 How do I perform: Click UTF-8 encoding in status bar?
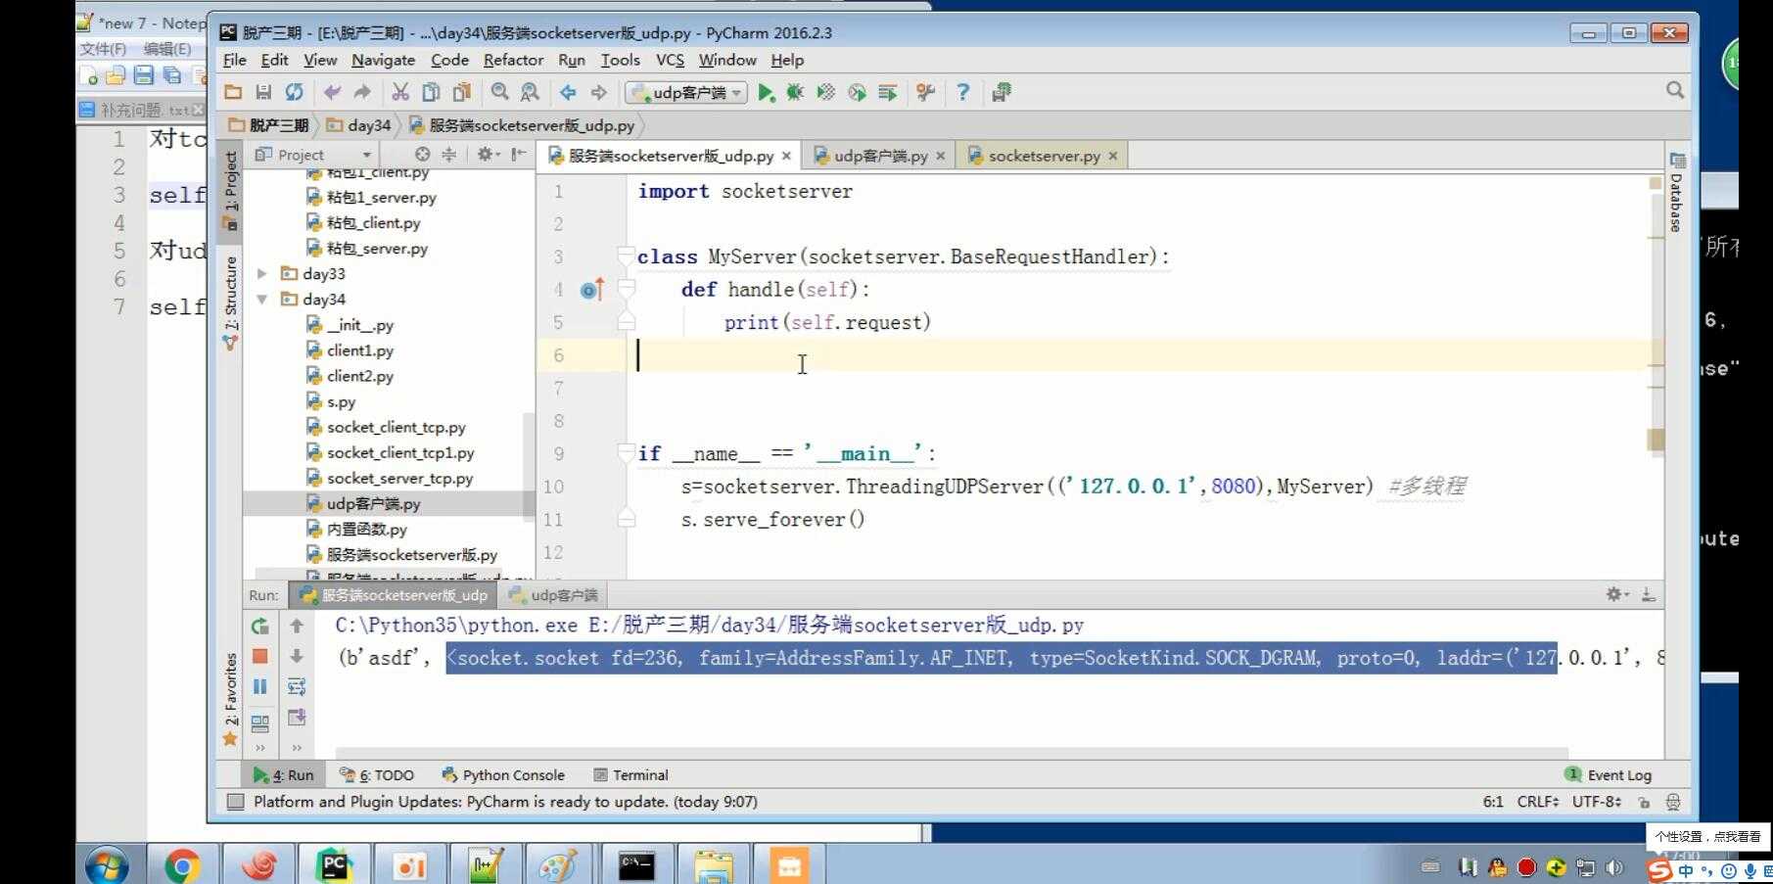click(x=1597, y=802)
